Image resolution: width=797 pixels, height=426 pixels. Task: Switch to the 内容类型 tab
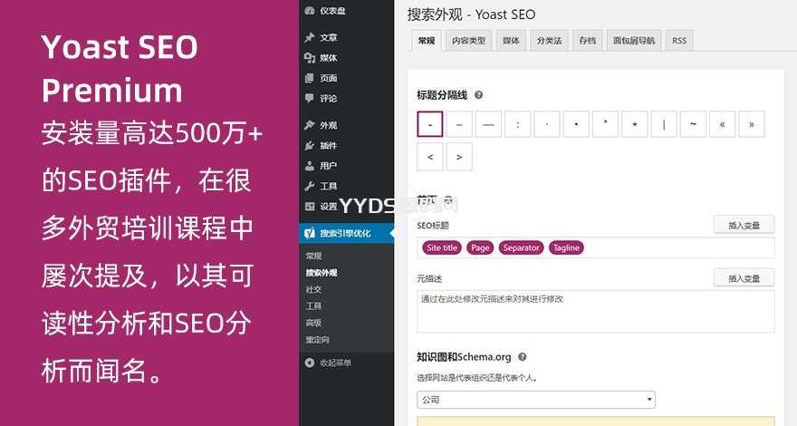click(468, 41)
